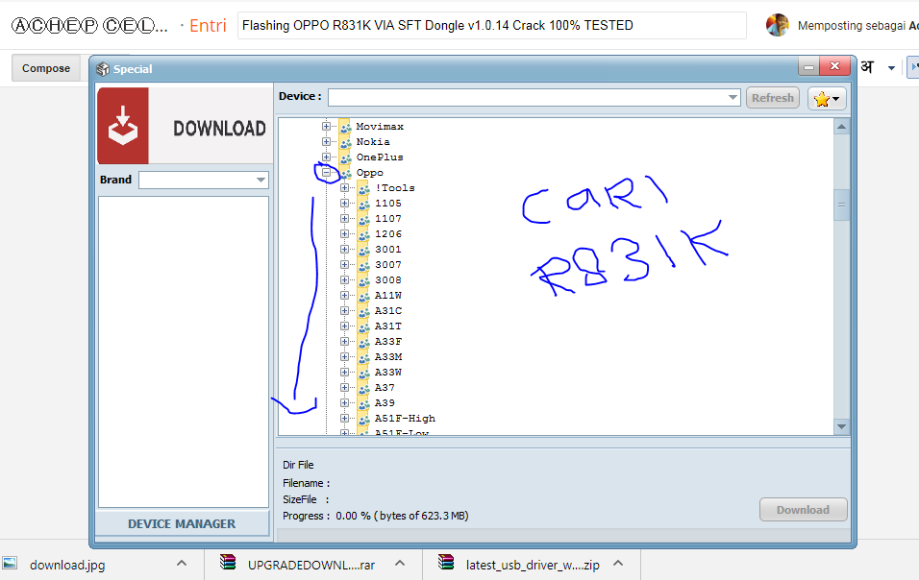The width and height of the screenshot is (919, 580).
Task: Click the 1206 folder icon
Action: point(364,234)
